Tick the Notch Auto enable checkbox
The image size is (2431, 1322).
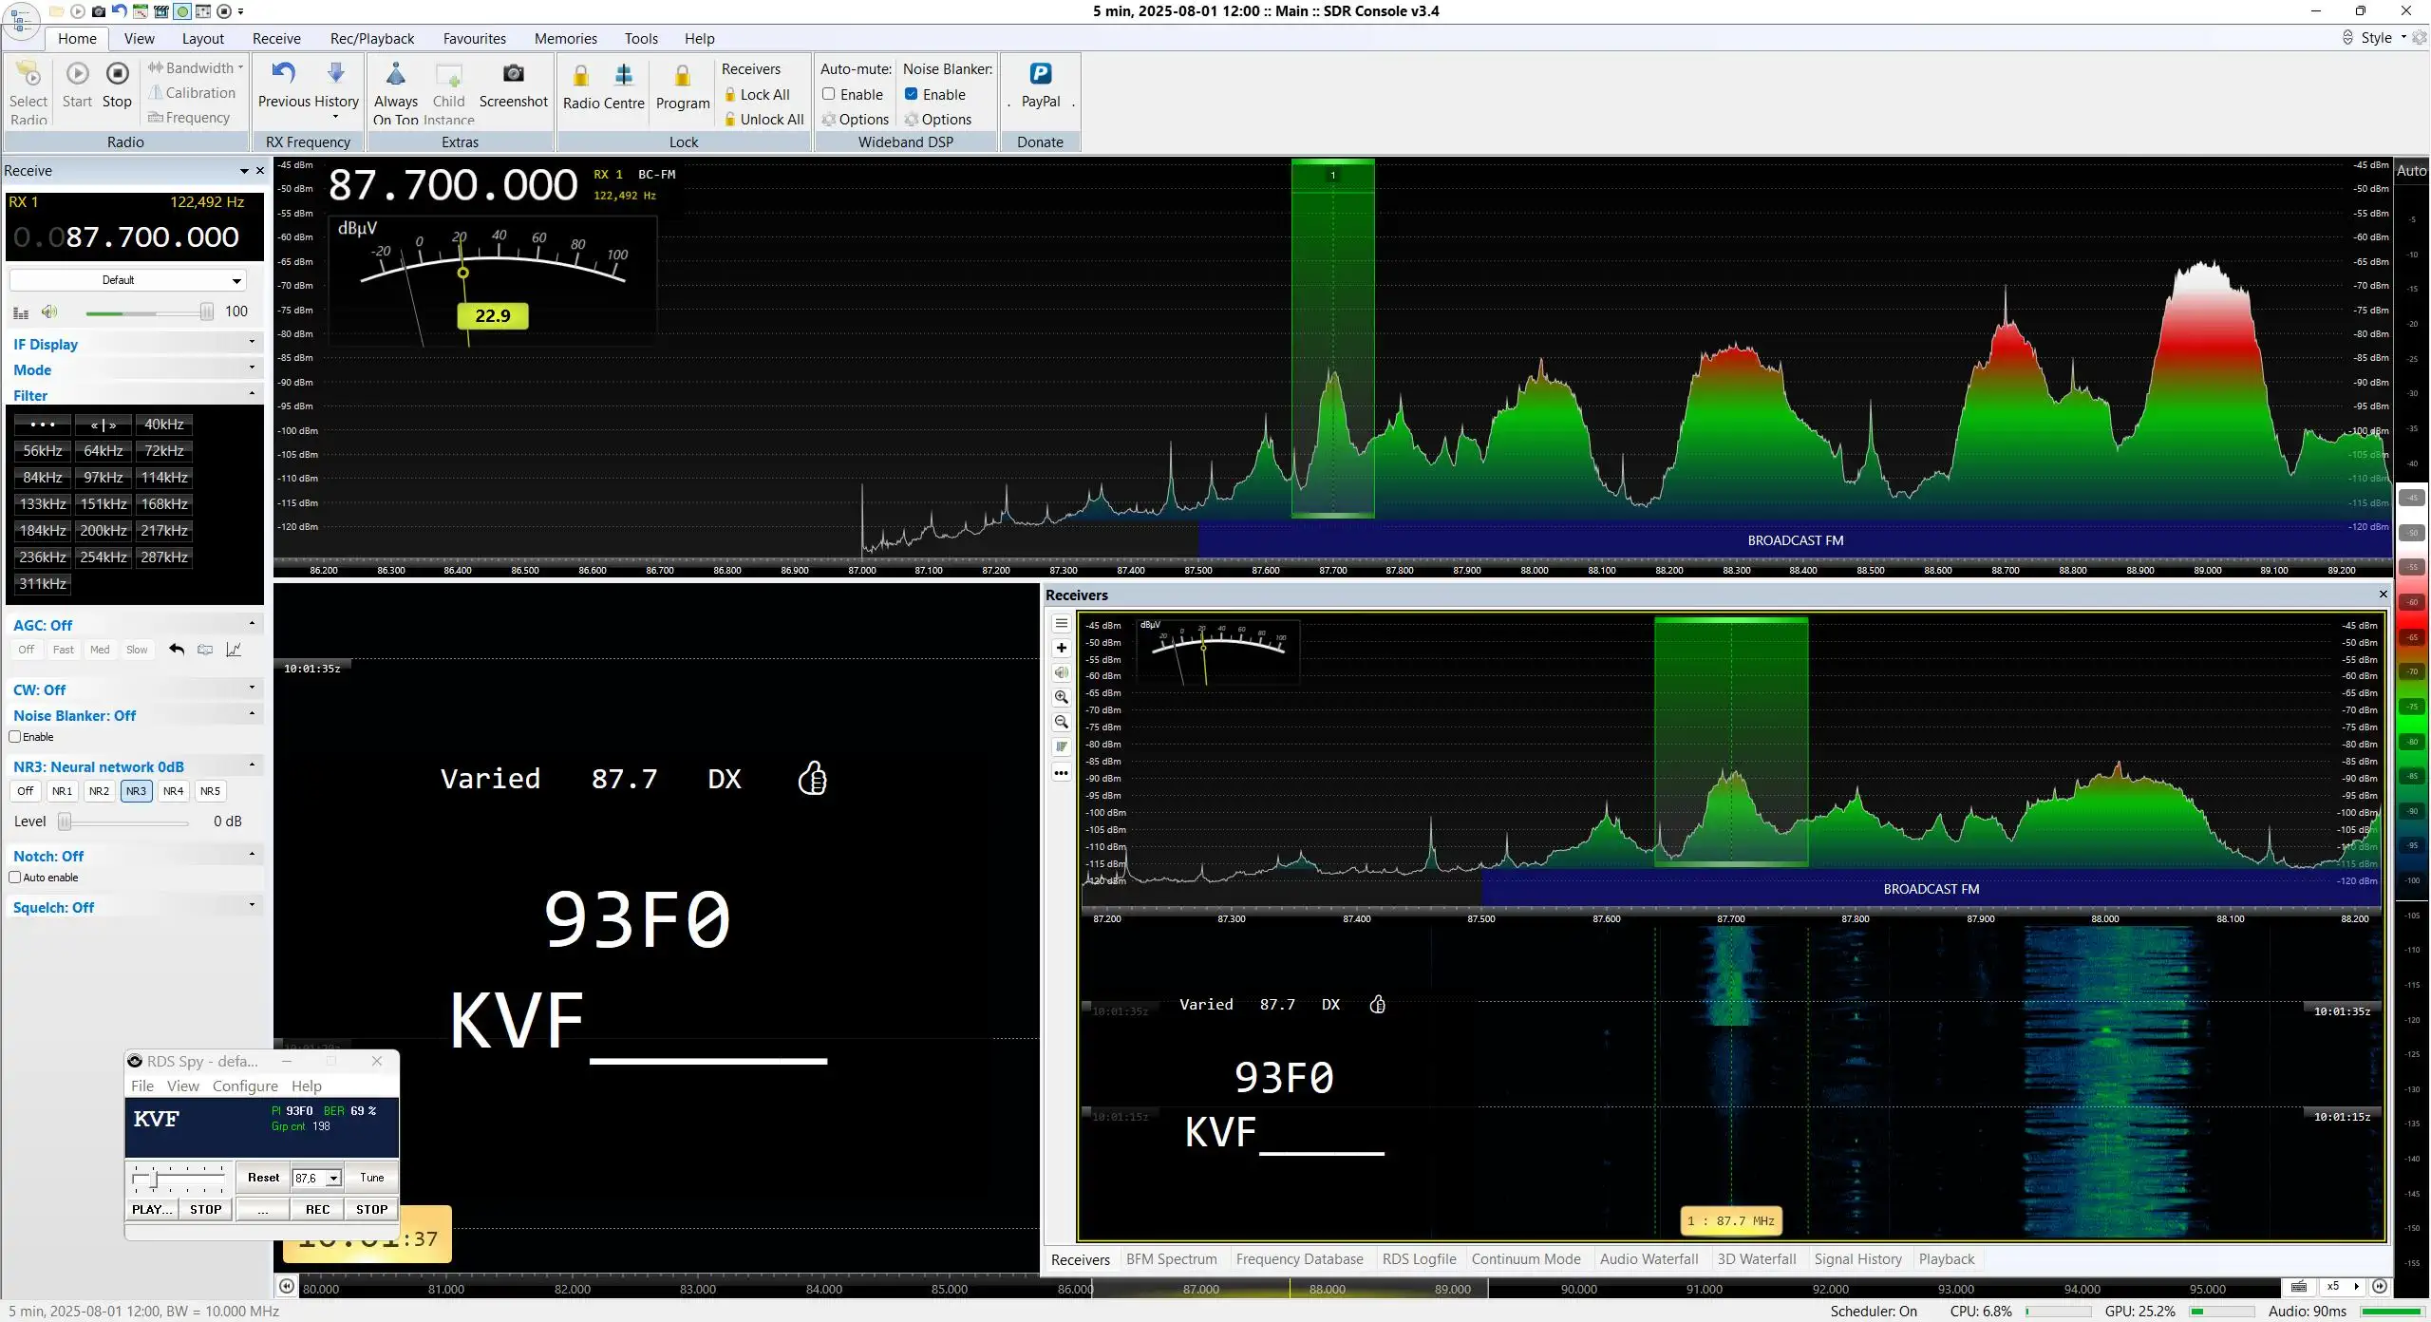click(x=15, y=878)
